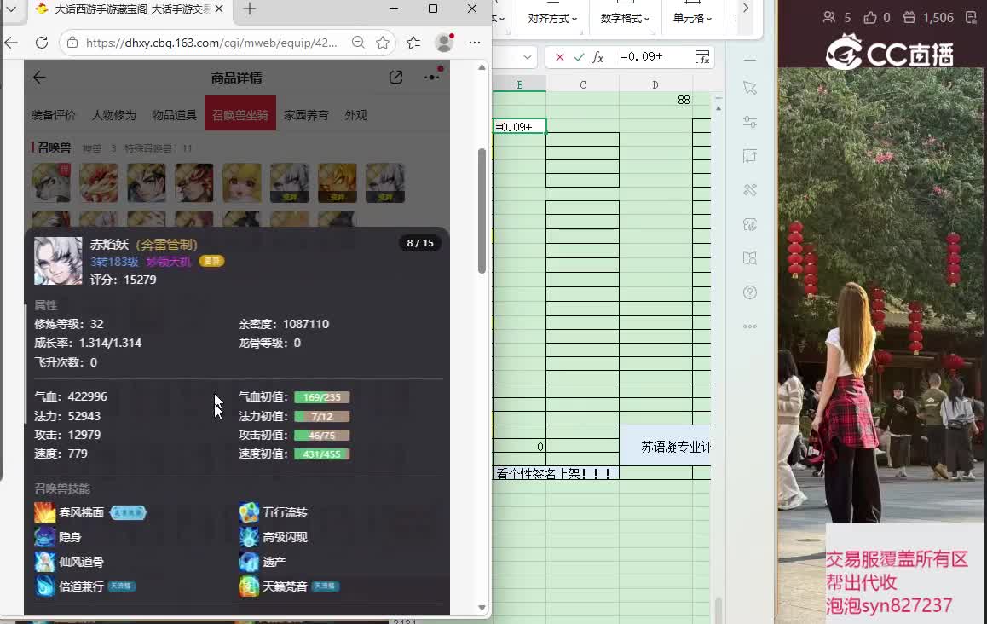
Task: Open the browser profile avatar
Action: 444,42
